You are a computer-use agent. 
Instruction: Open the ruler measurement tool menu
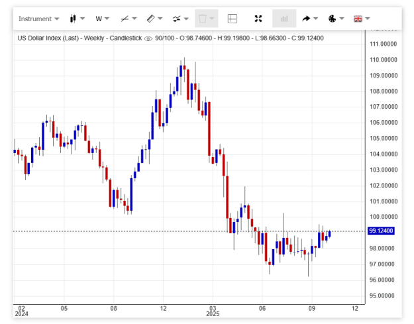(154, 19)
